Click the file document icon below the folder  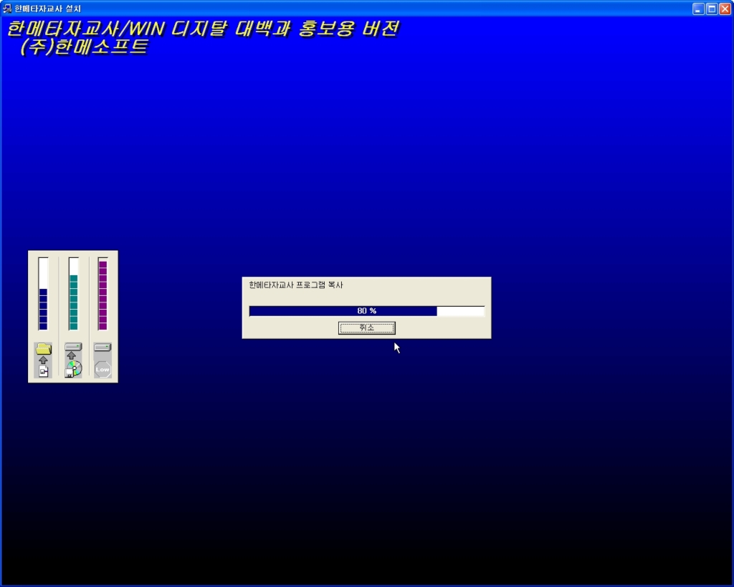pyautogui.click(x=43, y=372)
